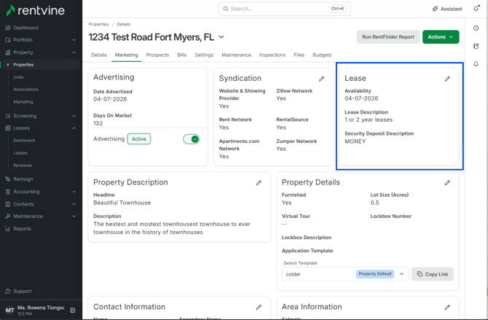Open the Select Template dropdown
The height and width of the screenshot is (320, 488).
[x=345, y=274]
